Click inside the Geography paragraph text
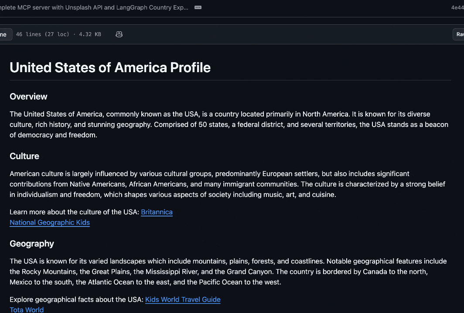This screenshot has width=464, height=313. [x=218, y=271]
